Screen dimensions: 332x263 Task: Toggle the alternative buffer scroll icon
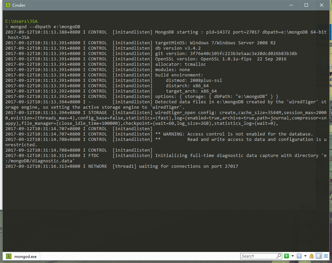319,256
